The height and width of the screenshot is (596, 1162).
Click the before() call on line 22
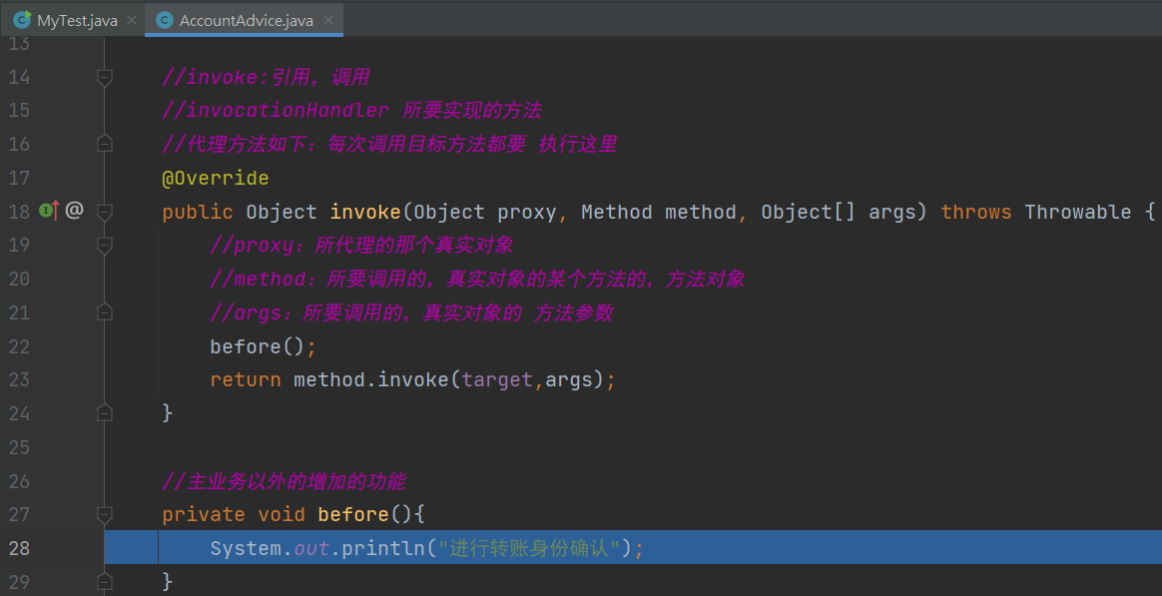tap(246, 346)
